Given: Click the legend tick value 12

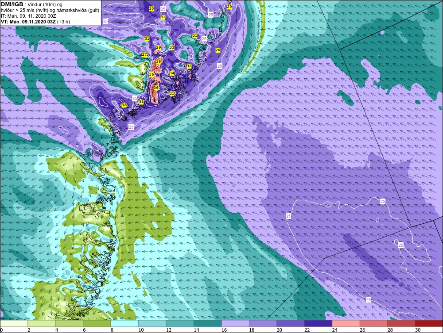Looking at the screenshot, I should click(169, 330).
